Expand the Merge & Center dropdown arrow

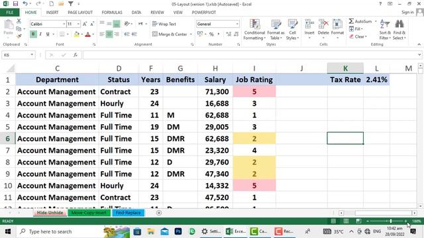(x=191, y=34)
